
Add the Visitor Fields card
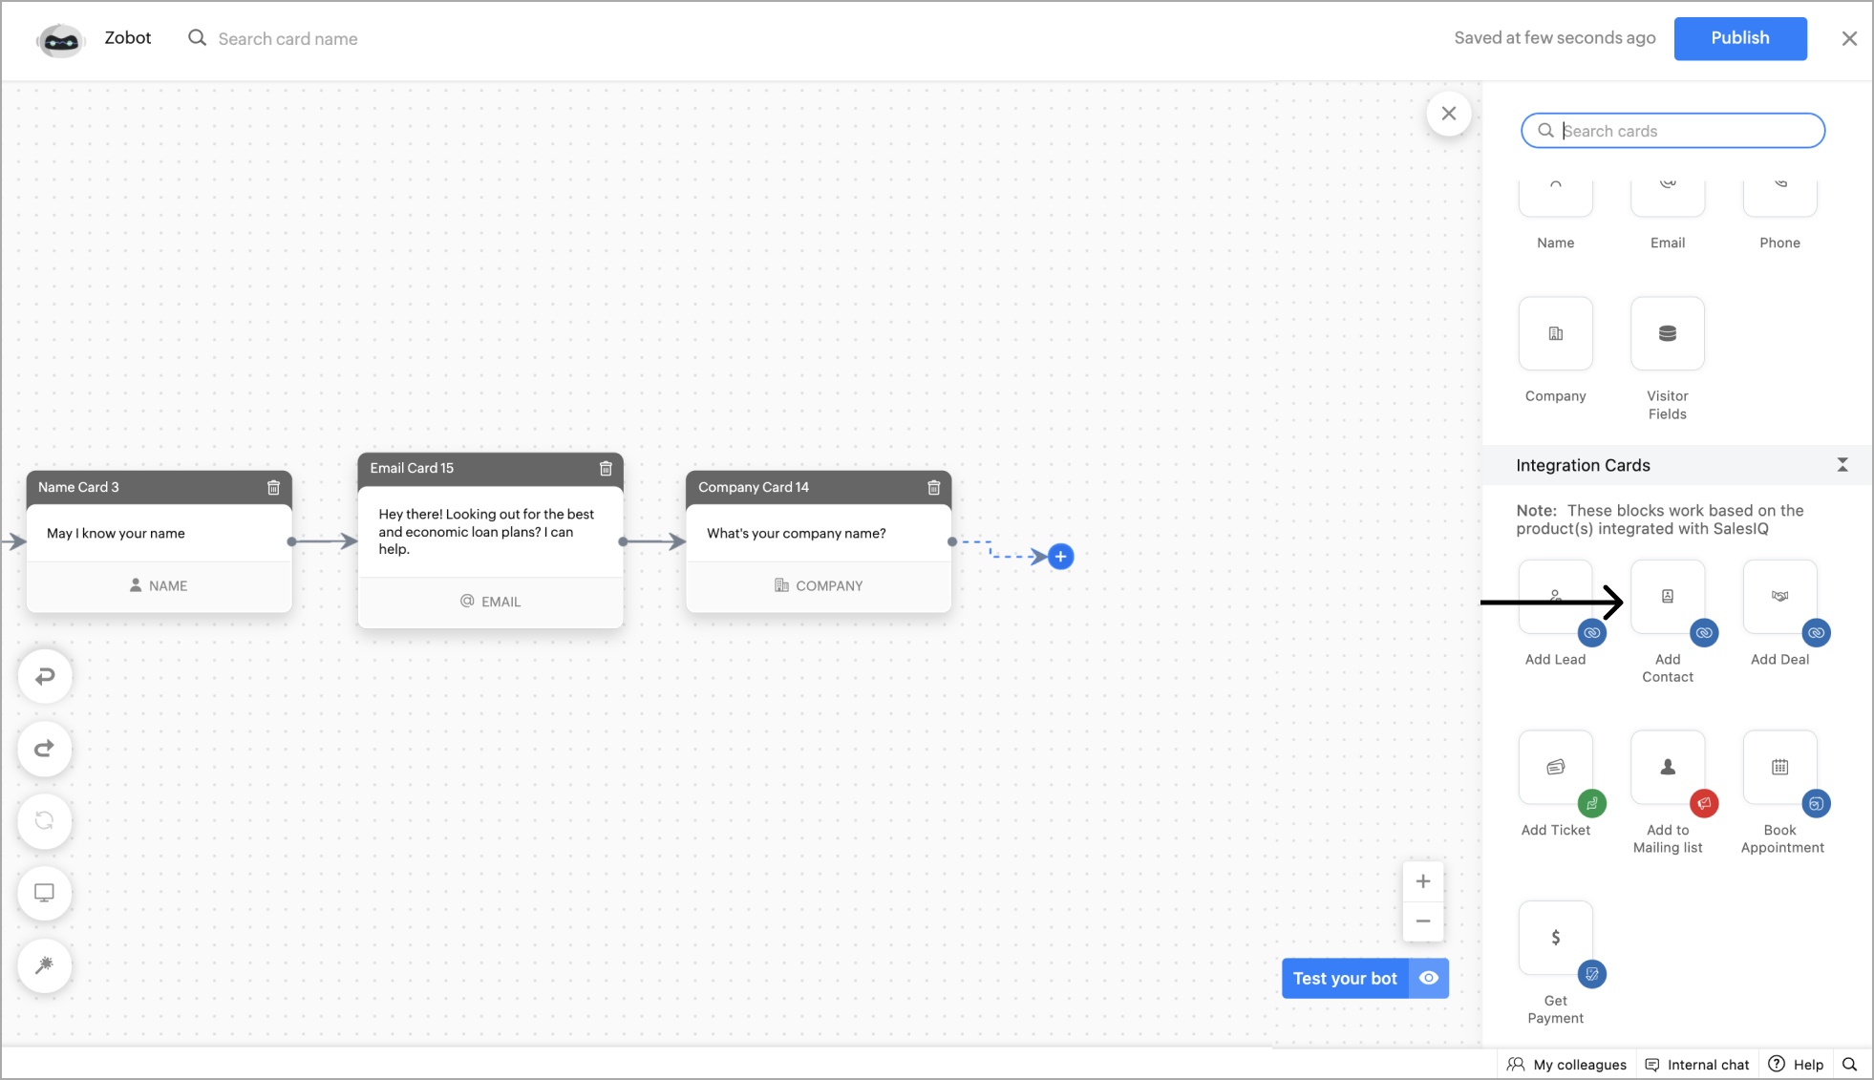tap(1667, 334)
